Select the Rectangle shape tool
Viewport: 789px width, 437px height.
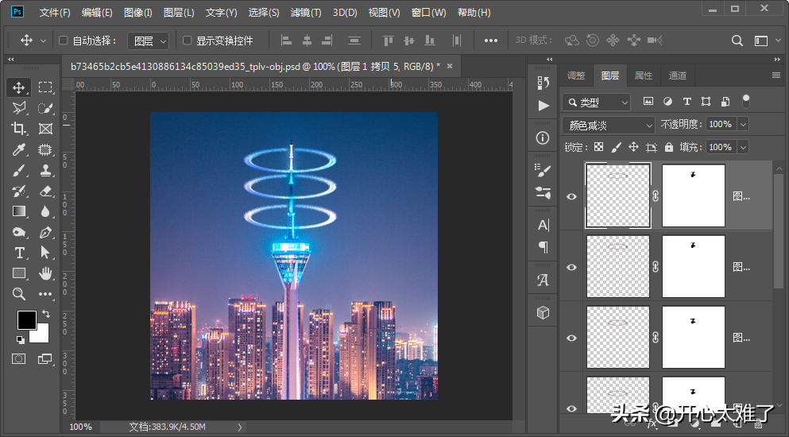click(18, 273)
